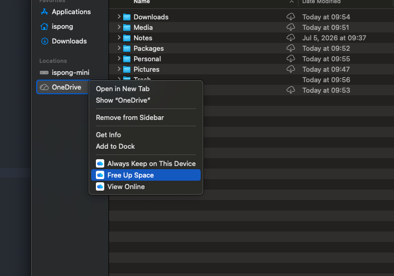Open Applications in the sidebar
This screenshot has width=394, height=276.
71,12
